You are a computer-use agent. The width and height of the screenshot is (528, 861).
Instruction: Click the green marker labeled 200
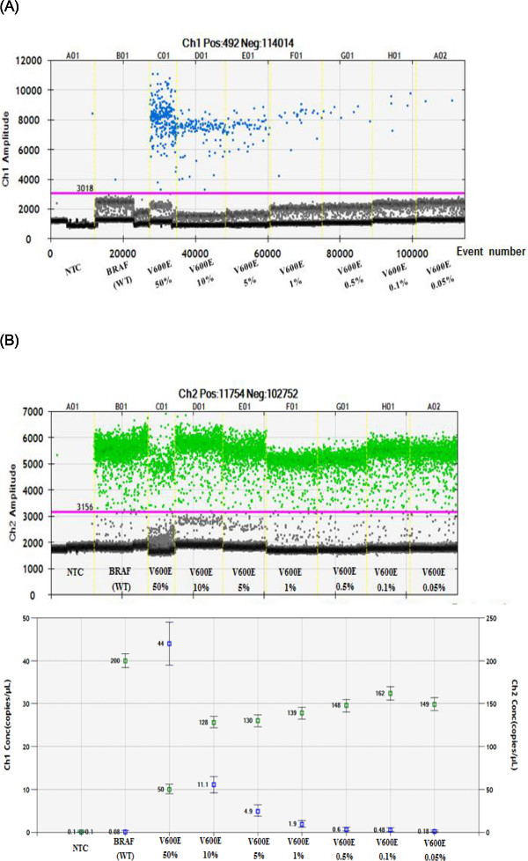(125, 661)
